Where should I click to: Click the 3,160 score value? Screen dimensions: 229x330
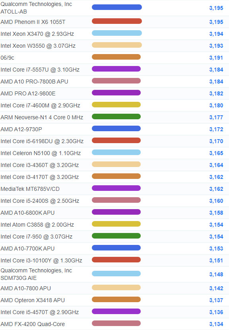coord(216,201)
